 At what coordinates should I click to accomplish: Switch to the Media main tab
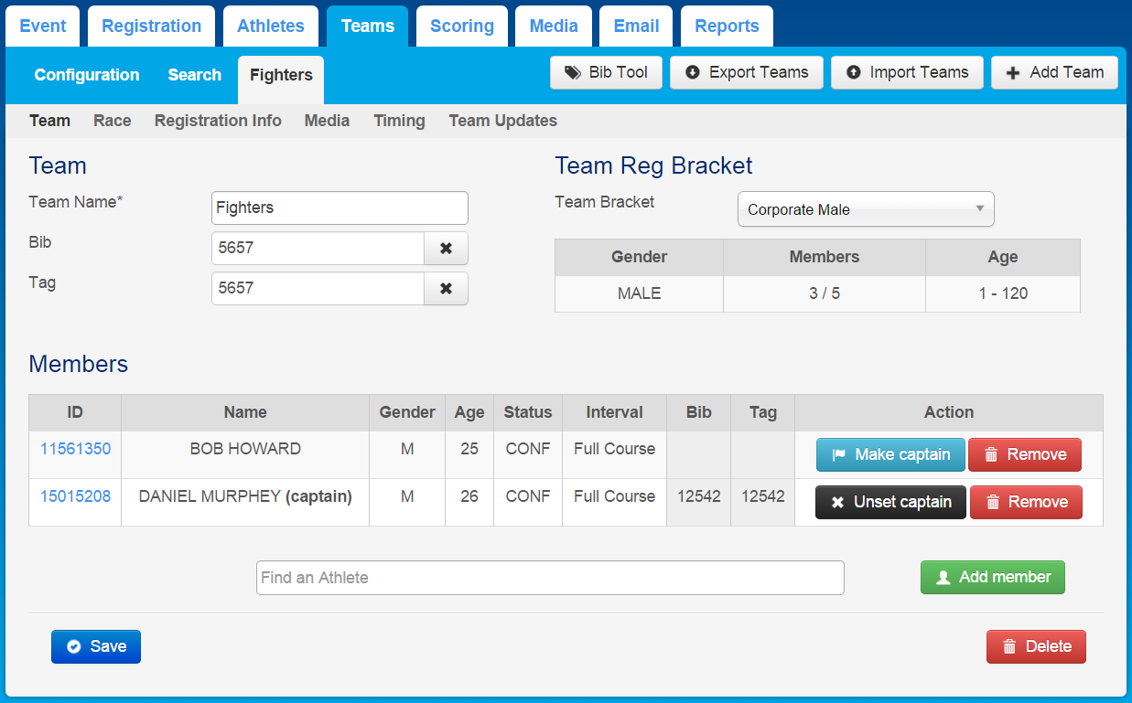[554, 26]
